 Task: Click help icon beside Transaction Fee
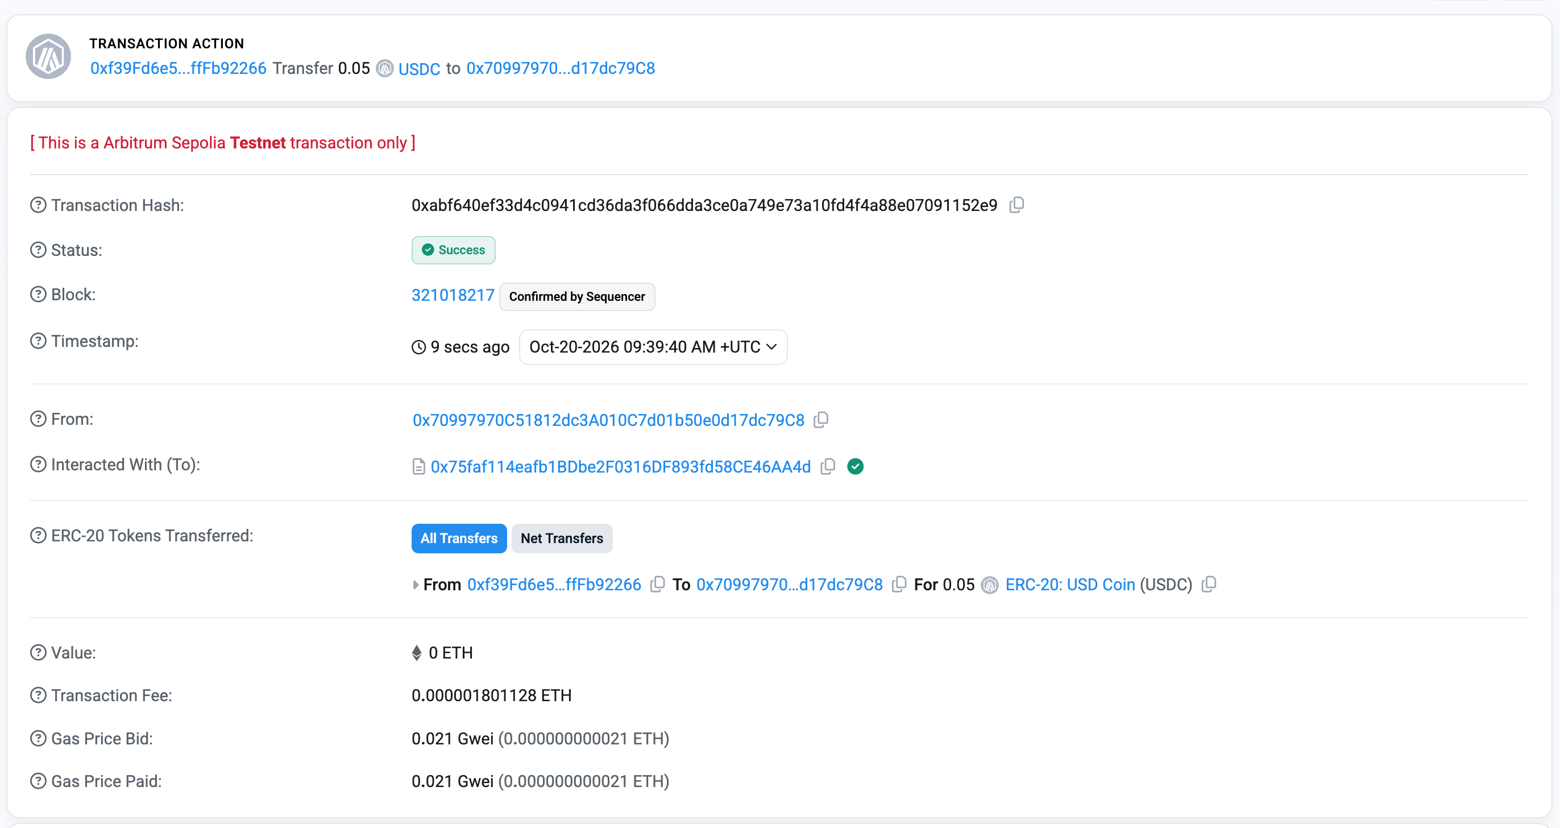pos(38,695)
